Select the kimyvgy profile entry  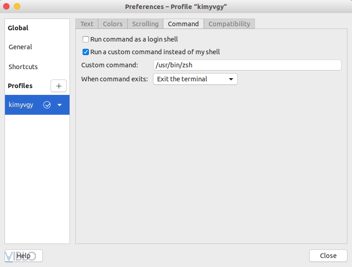[21, 105]
